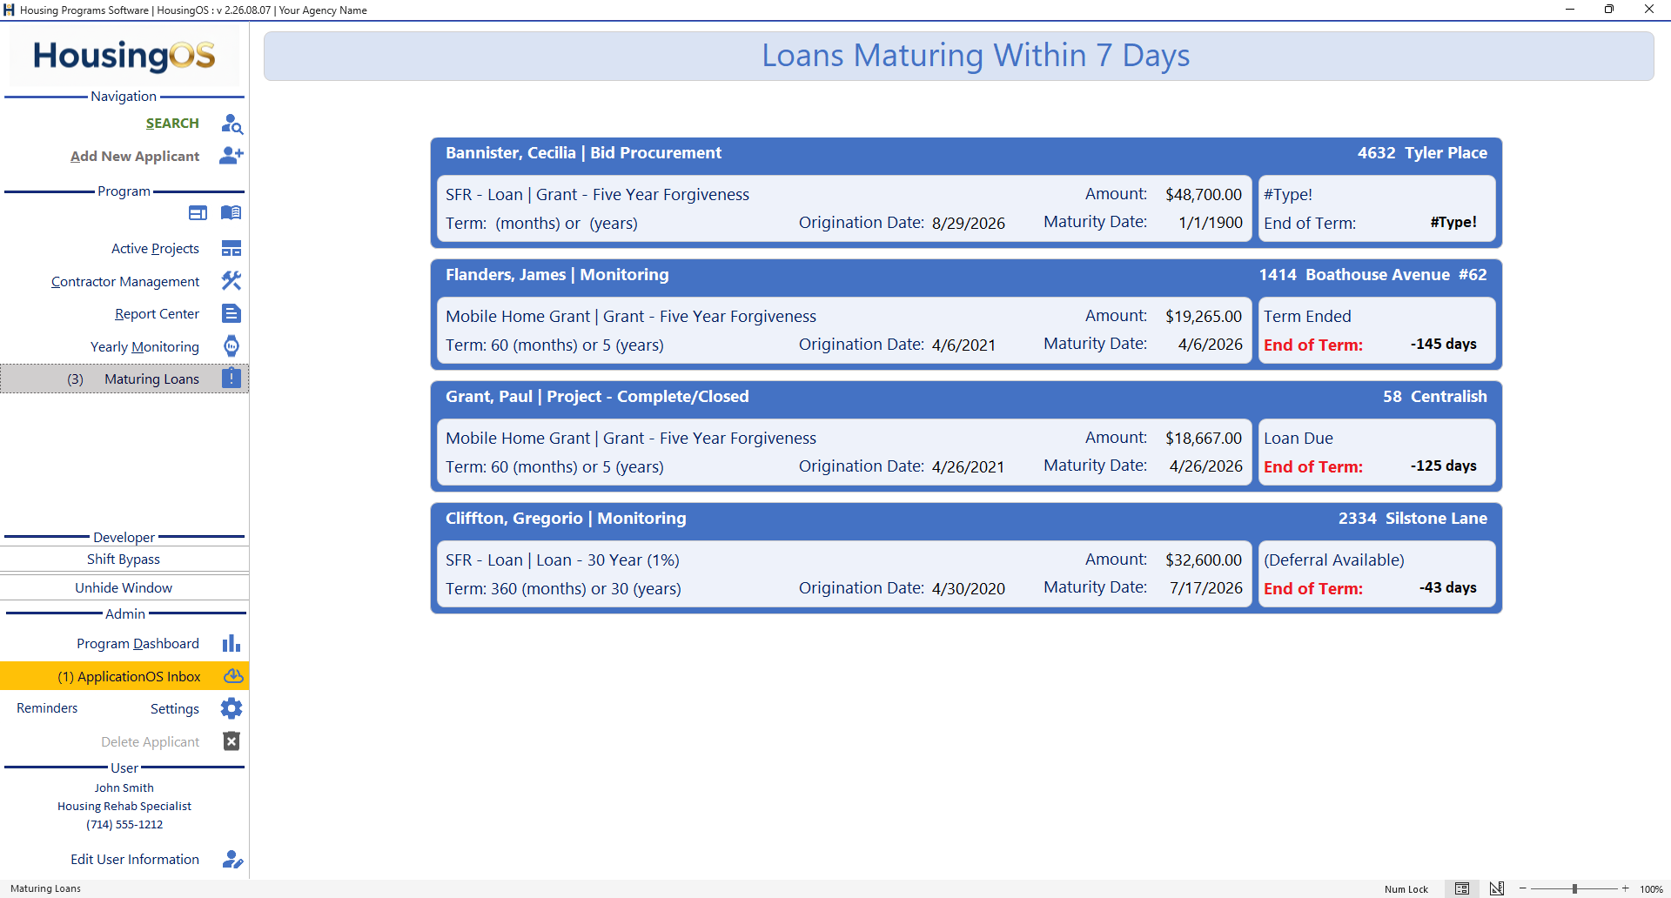Open Add New Applicant link

click(135, 157)
